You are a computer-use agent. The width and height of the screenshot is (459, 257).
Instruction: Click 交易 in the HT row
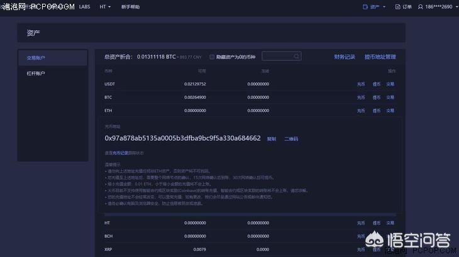(390, 222)
